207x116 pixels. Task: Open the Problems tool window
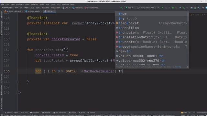35,112
